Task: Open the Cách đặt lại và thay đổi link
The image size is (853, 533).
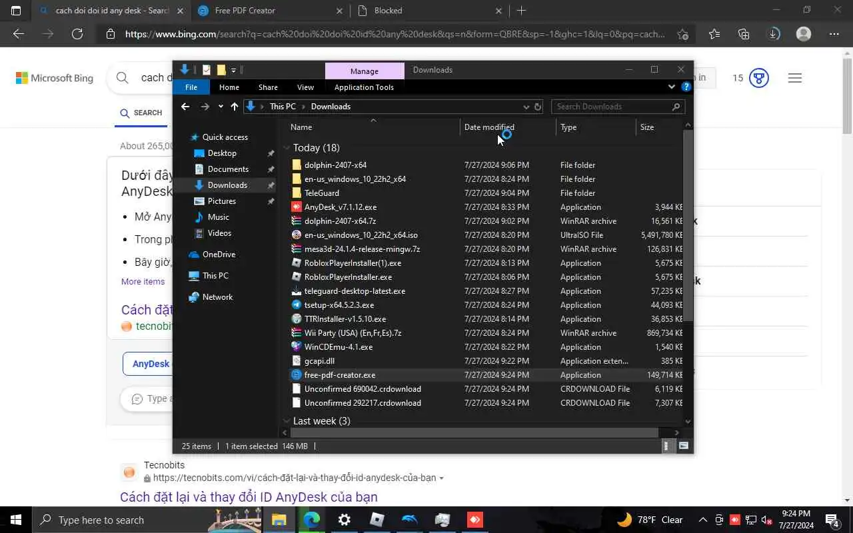Action: (x=249, y=497)
